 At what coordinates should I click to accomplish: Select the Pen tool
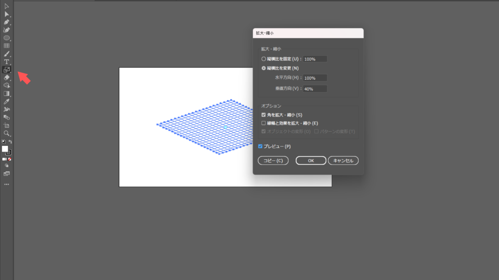click(7, 22)
